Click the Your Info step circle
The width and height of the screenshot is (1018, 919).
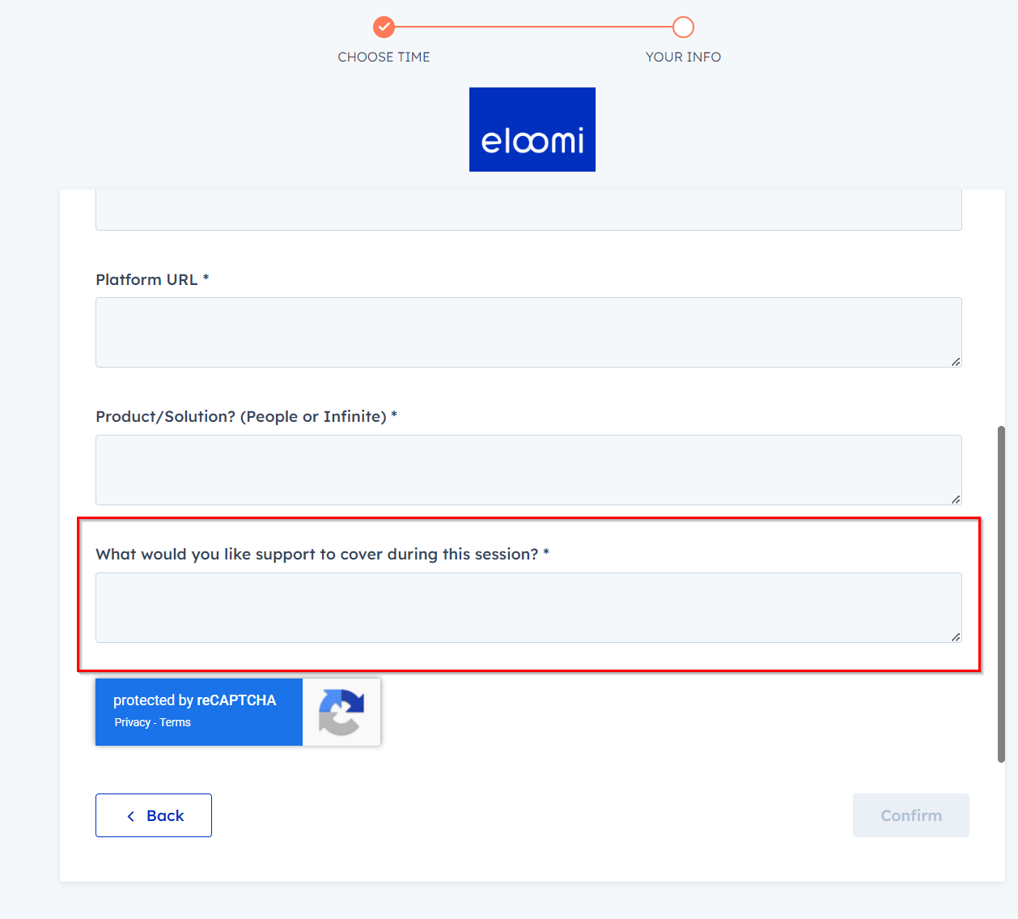pyautogui.click(x=683, y=27)
